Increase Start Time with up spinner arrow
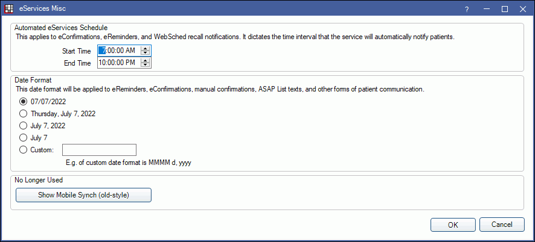535x242 pixels. click(146, 49)
